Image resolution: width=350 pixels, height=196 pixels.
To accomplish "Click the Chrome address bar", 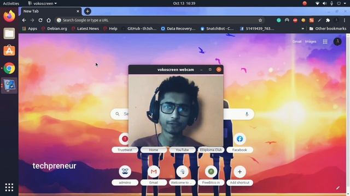I will point(159,20).
